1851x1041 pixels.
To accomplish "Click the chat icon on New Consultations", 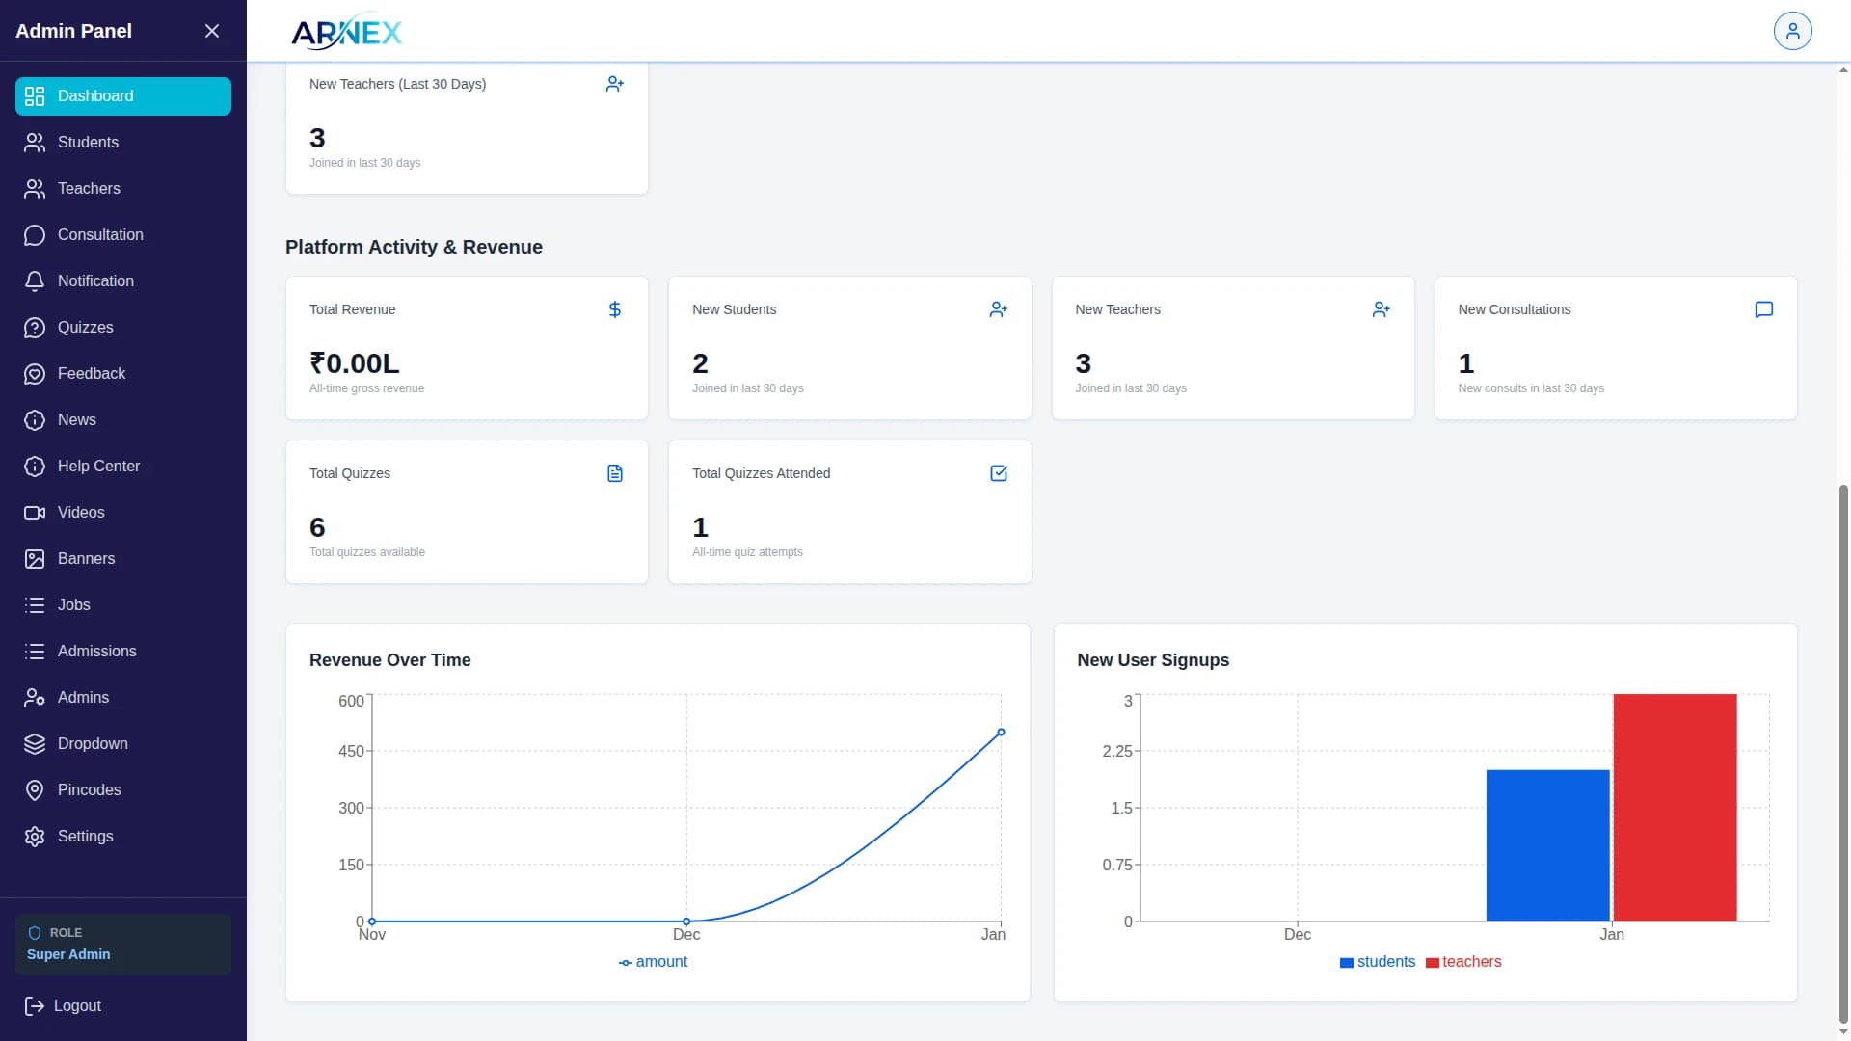I will point(1763,309).
